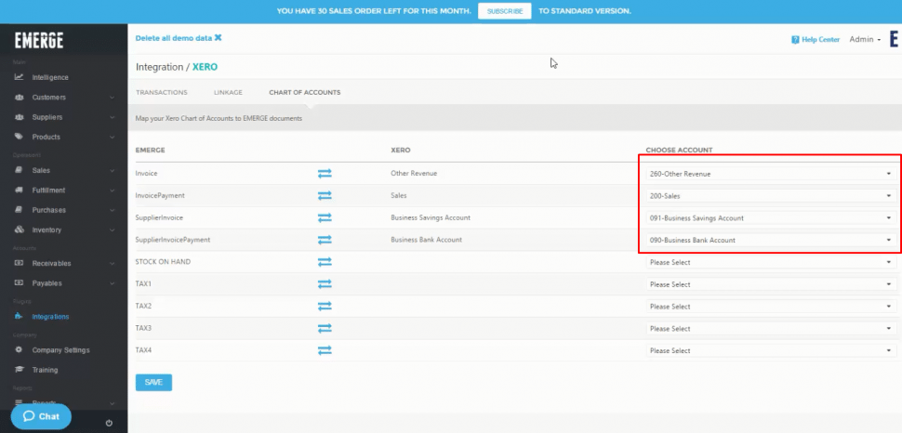Open the 091-Business Savings Account dropdown
Image resolution: width=902 pixels, height=433 pixels.
770,218
